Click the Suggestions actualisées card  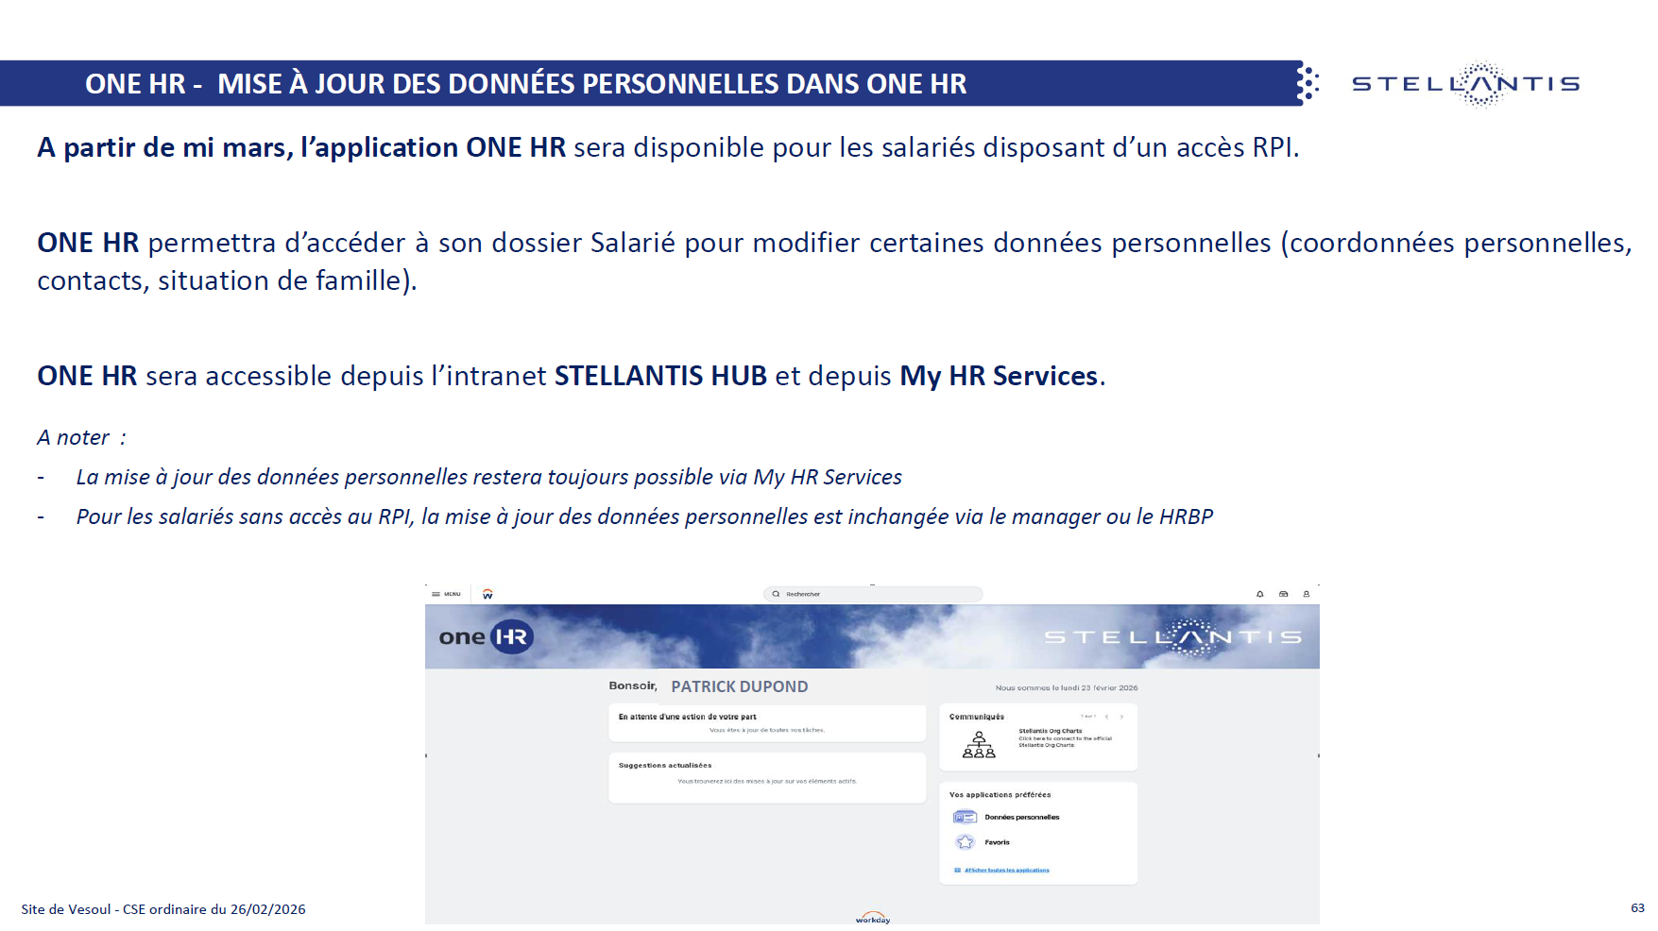[766, 777]
